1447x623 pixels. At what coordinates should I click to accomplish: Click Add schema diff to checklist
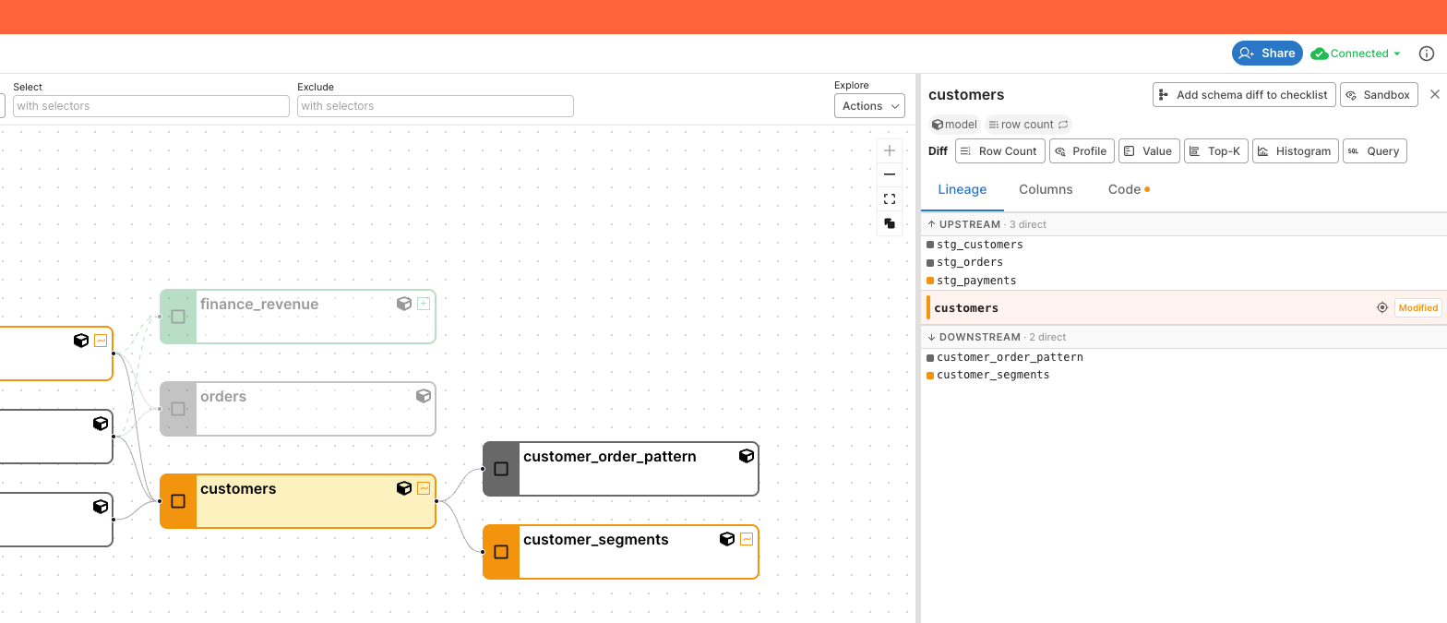[x=1244, y=95]
